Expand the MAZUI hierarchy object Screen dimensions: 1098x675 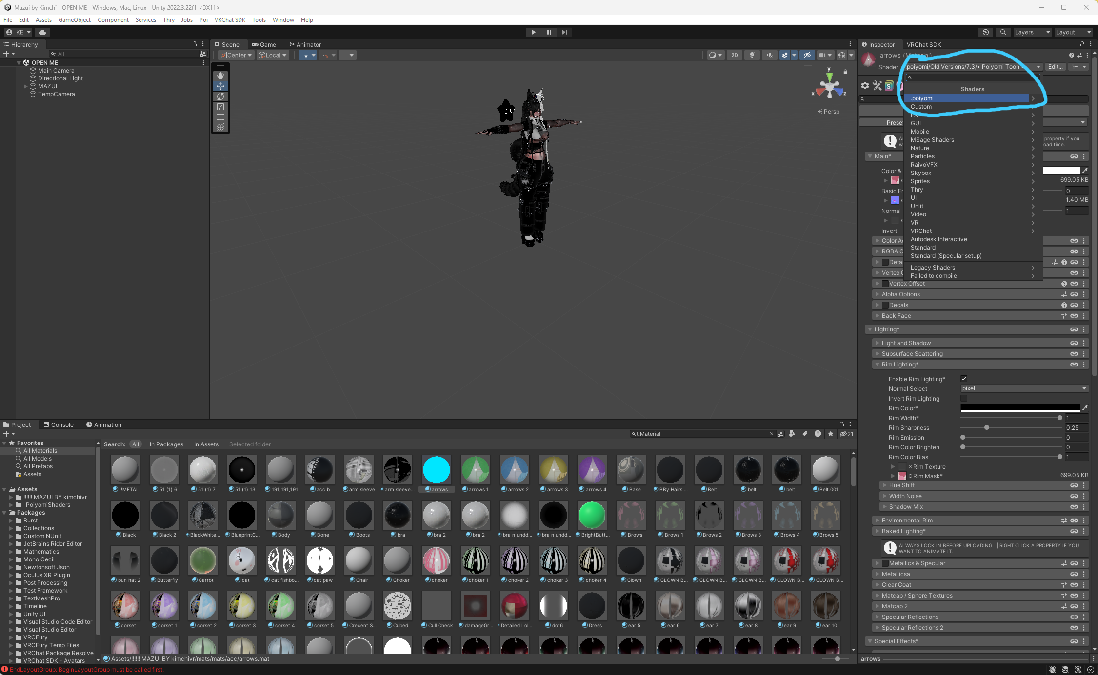pyautogui.click(x=26, y=86)
